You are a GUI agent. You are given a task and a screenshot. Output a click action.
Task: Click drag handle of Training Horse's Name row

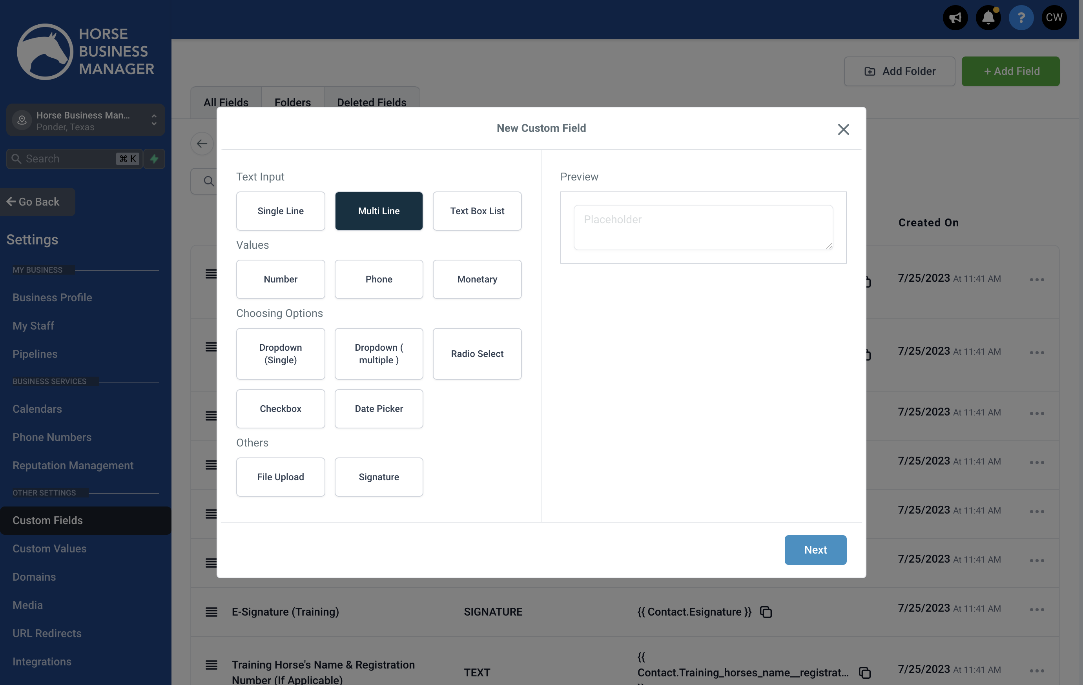pyautogui.click(x=211, y=665)
